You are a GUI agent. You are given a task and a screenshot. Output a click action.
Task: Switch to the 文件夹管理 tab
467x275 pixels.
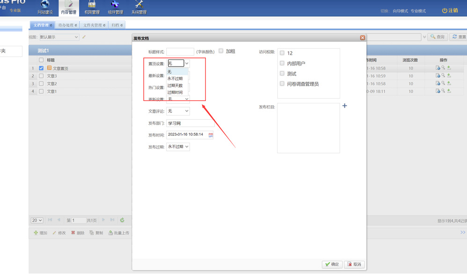[x=92, y=25]
